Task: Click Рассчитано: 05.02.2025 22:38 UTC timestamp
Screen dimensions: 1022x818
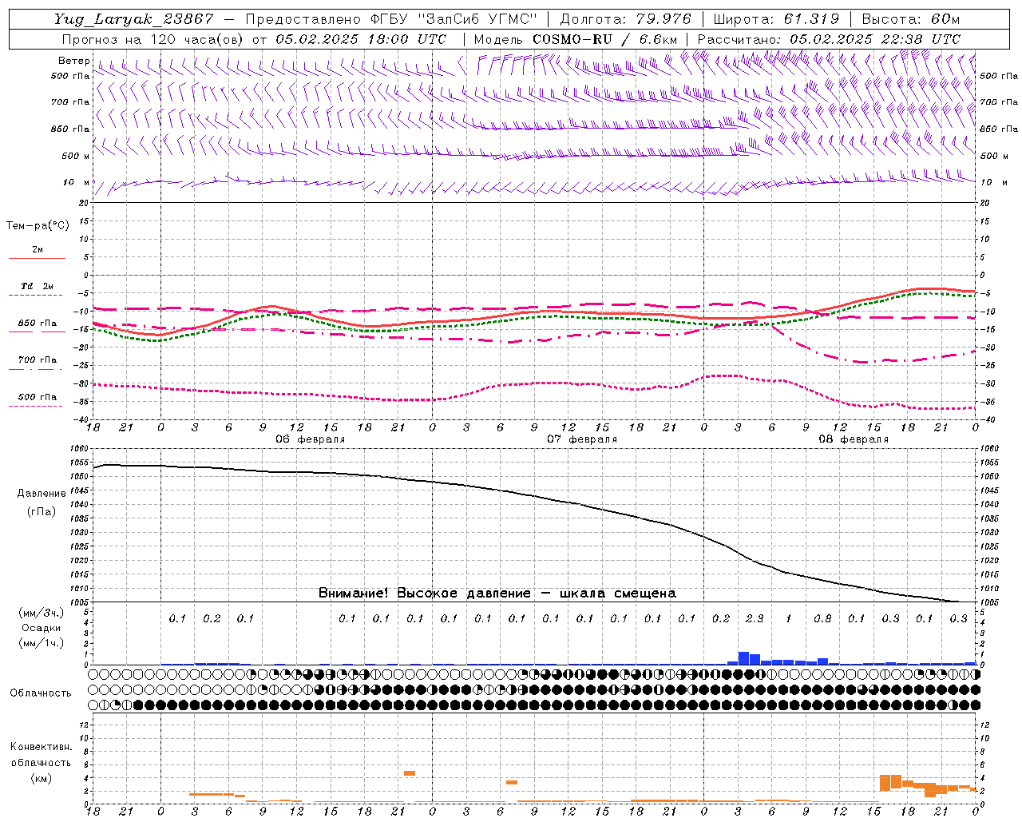Action: 829,39
